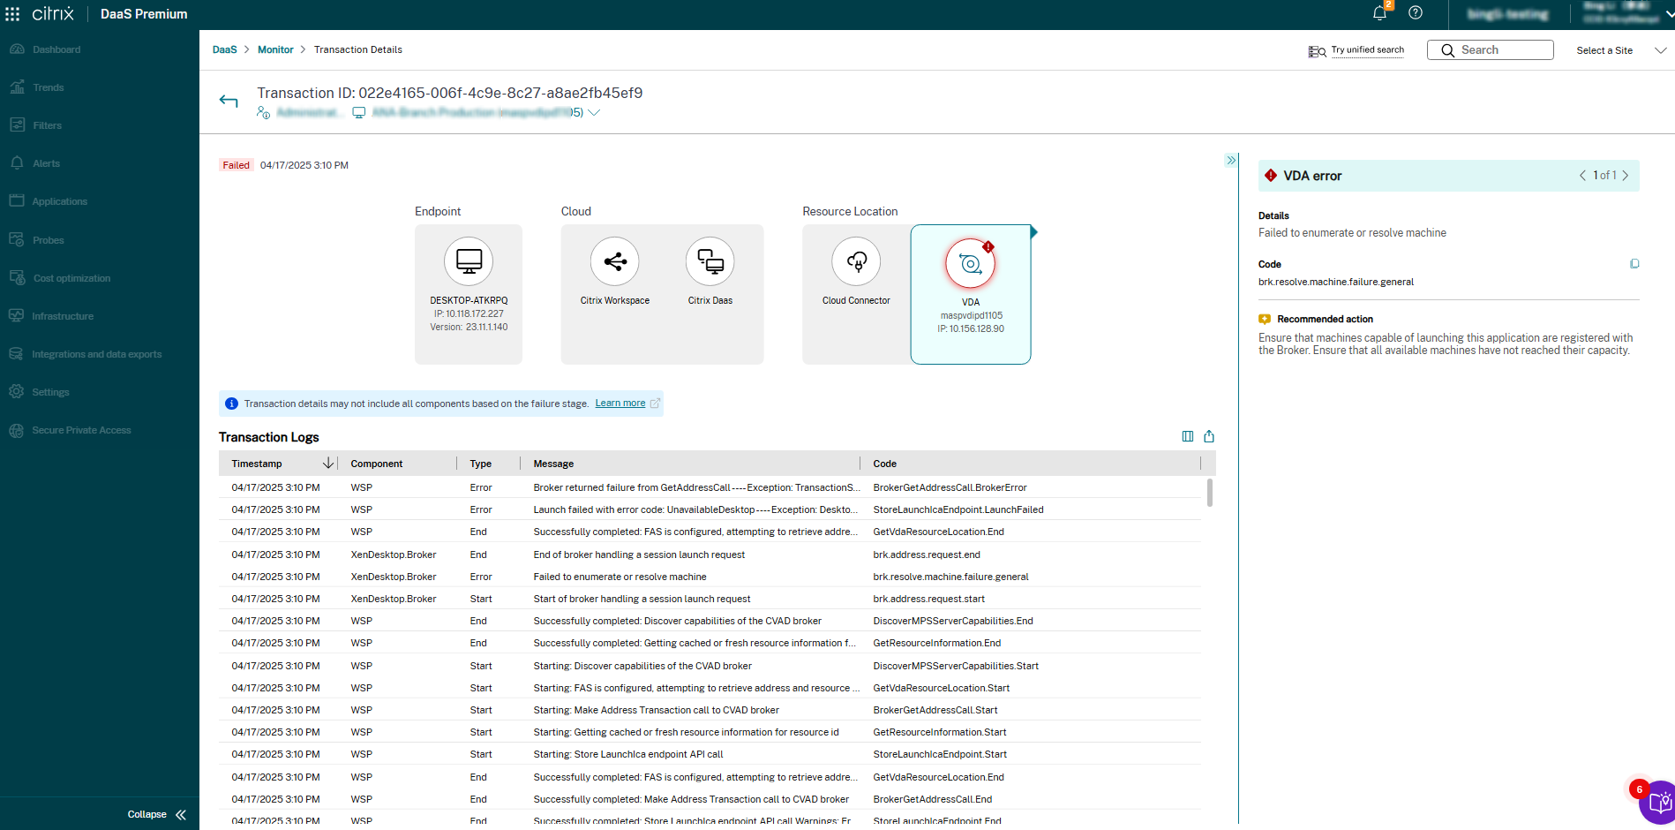The image size is (1675, 830).
Task: Copy the error code with copy icon
Action: (x=1634, y=264)
